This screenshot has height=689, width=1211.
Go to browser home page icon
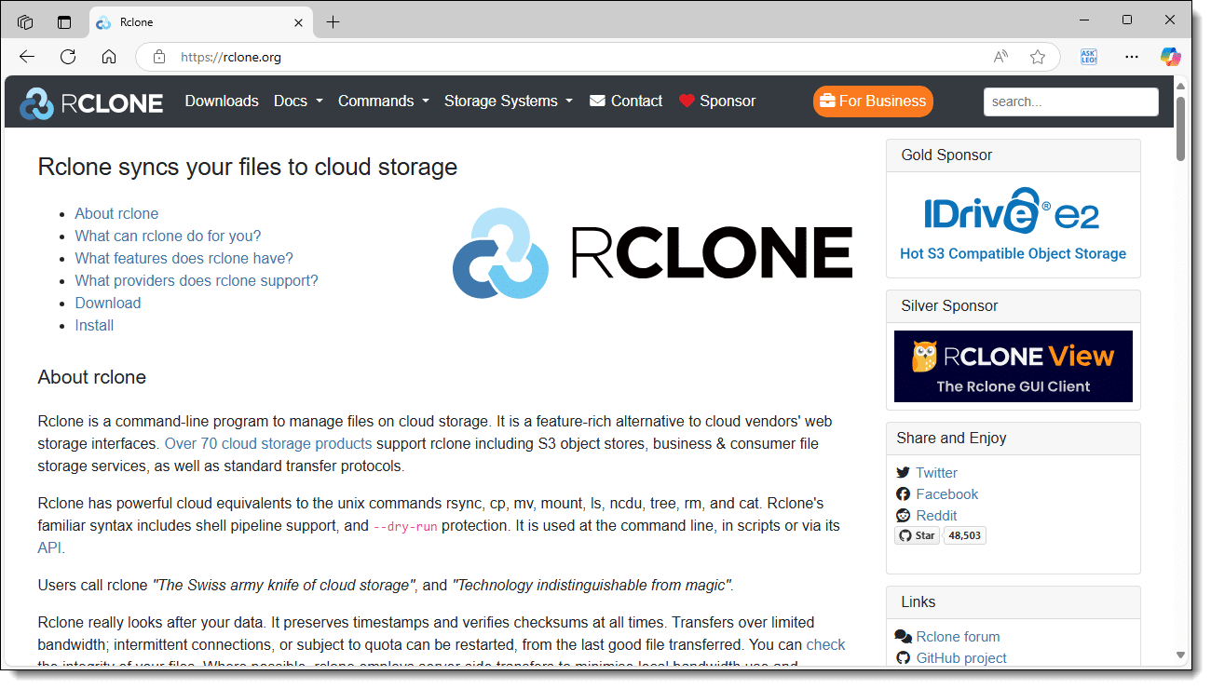click(109, 57)
